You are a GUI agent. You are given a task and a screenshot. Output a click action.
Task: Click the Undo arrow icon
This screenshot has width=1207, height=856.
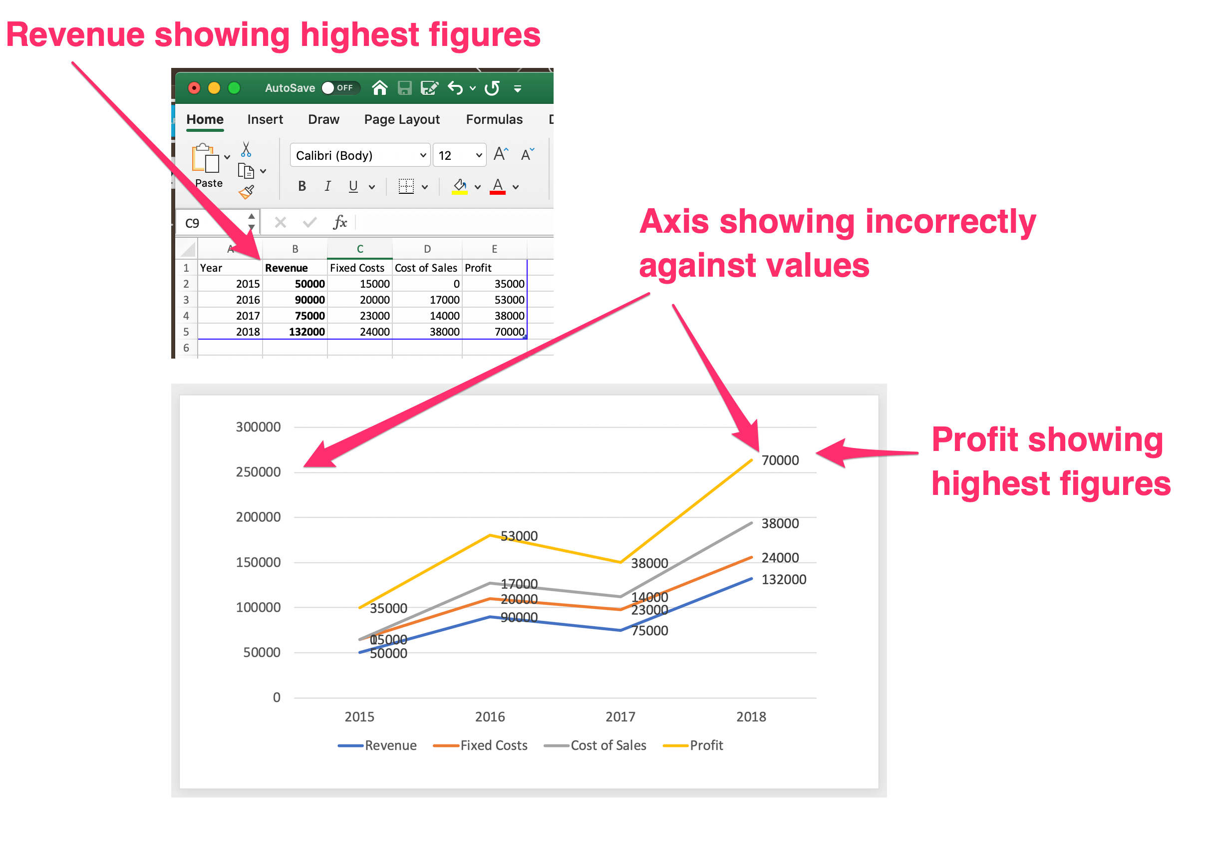pyautogui.click(x=455, y=87)
